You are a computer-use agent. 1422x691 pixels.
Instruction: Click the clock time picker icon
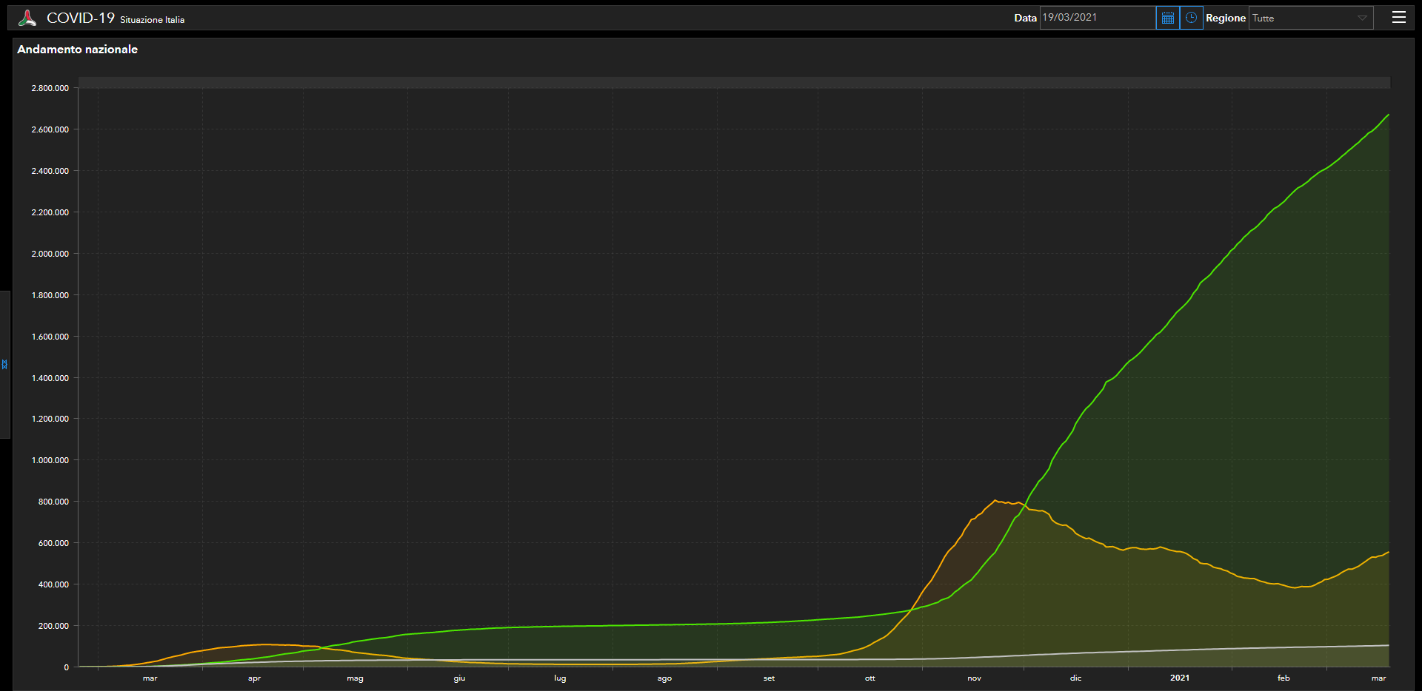click(1191, 18)
